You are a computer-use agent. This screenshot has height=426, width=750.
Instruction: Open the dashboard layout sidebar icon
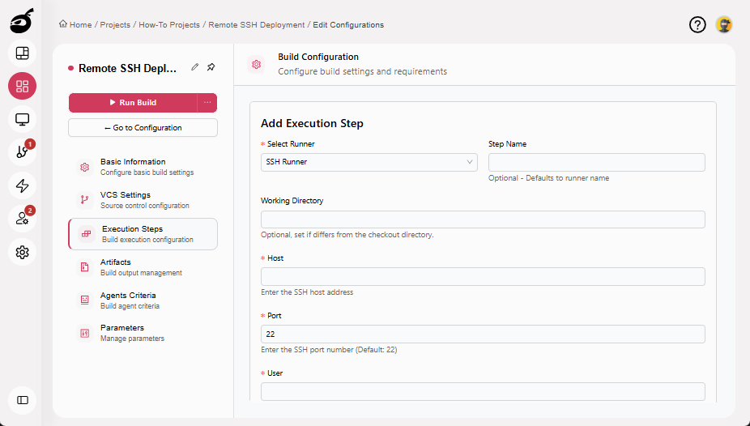click(x=22, y=53)
